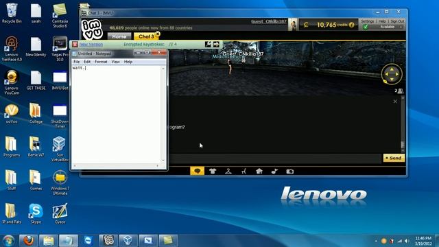The image size is (439, 247).
Task: Click the New Version link
Action: (91, 44)
